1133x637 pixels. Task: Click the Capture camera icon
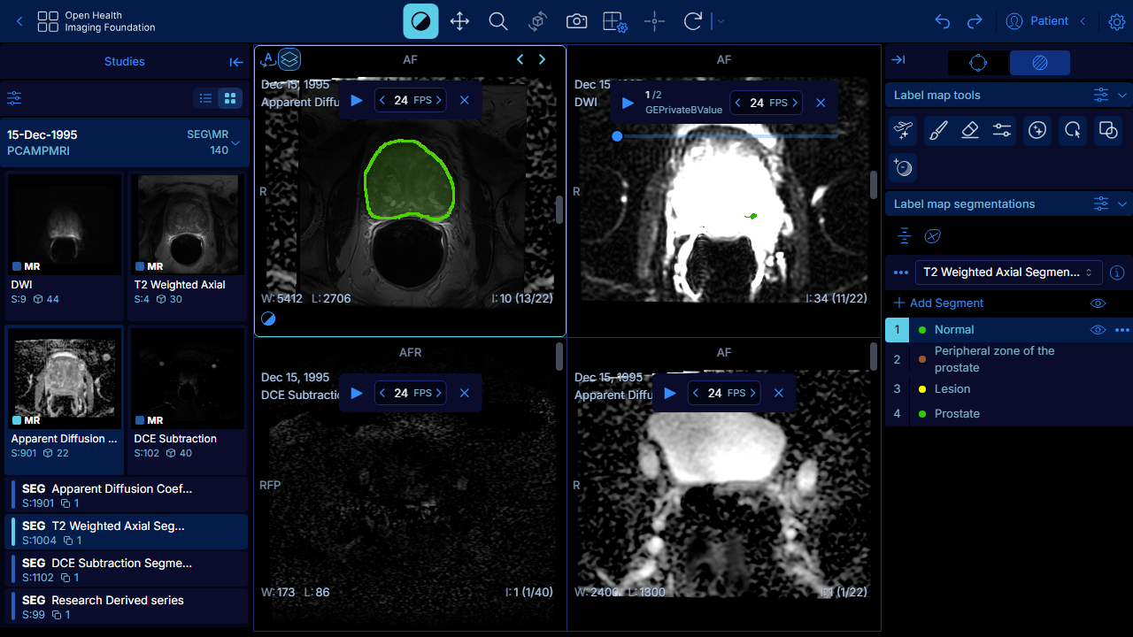point(577,21)
